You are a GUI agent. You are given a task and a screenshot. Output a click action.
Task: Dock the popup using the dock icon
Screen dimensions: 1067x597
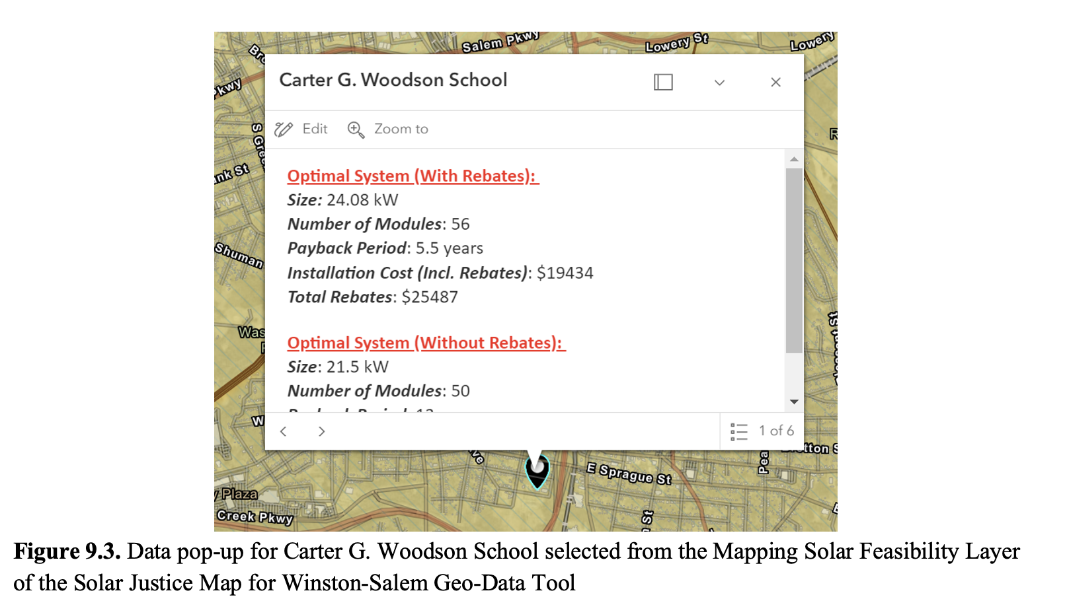click(x=662, y=82)
